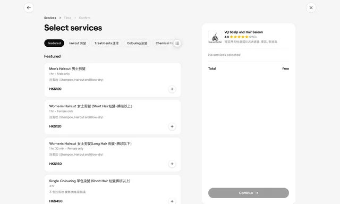Open the Women's Haircut Short Hair title
Screen dimensions: 340x204
[91, 106]
